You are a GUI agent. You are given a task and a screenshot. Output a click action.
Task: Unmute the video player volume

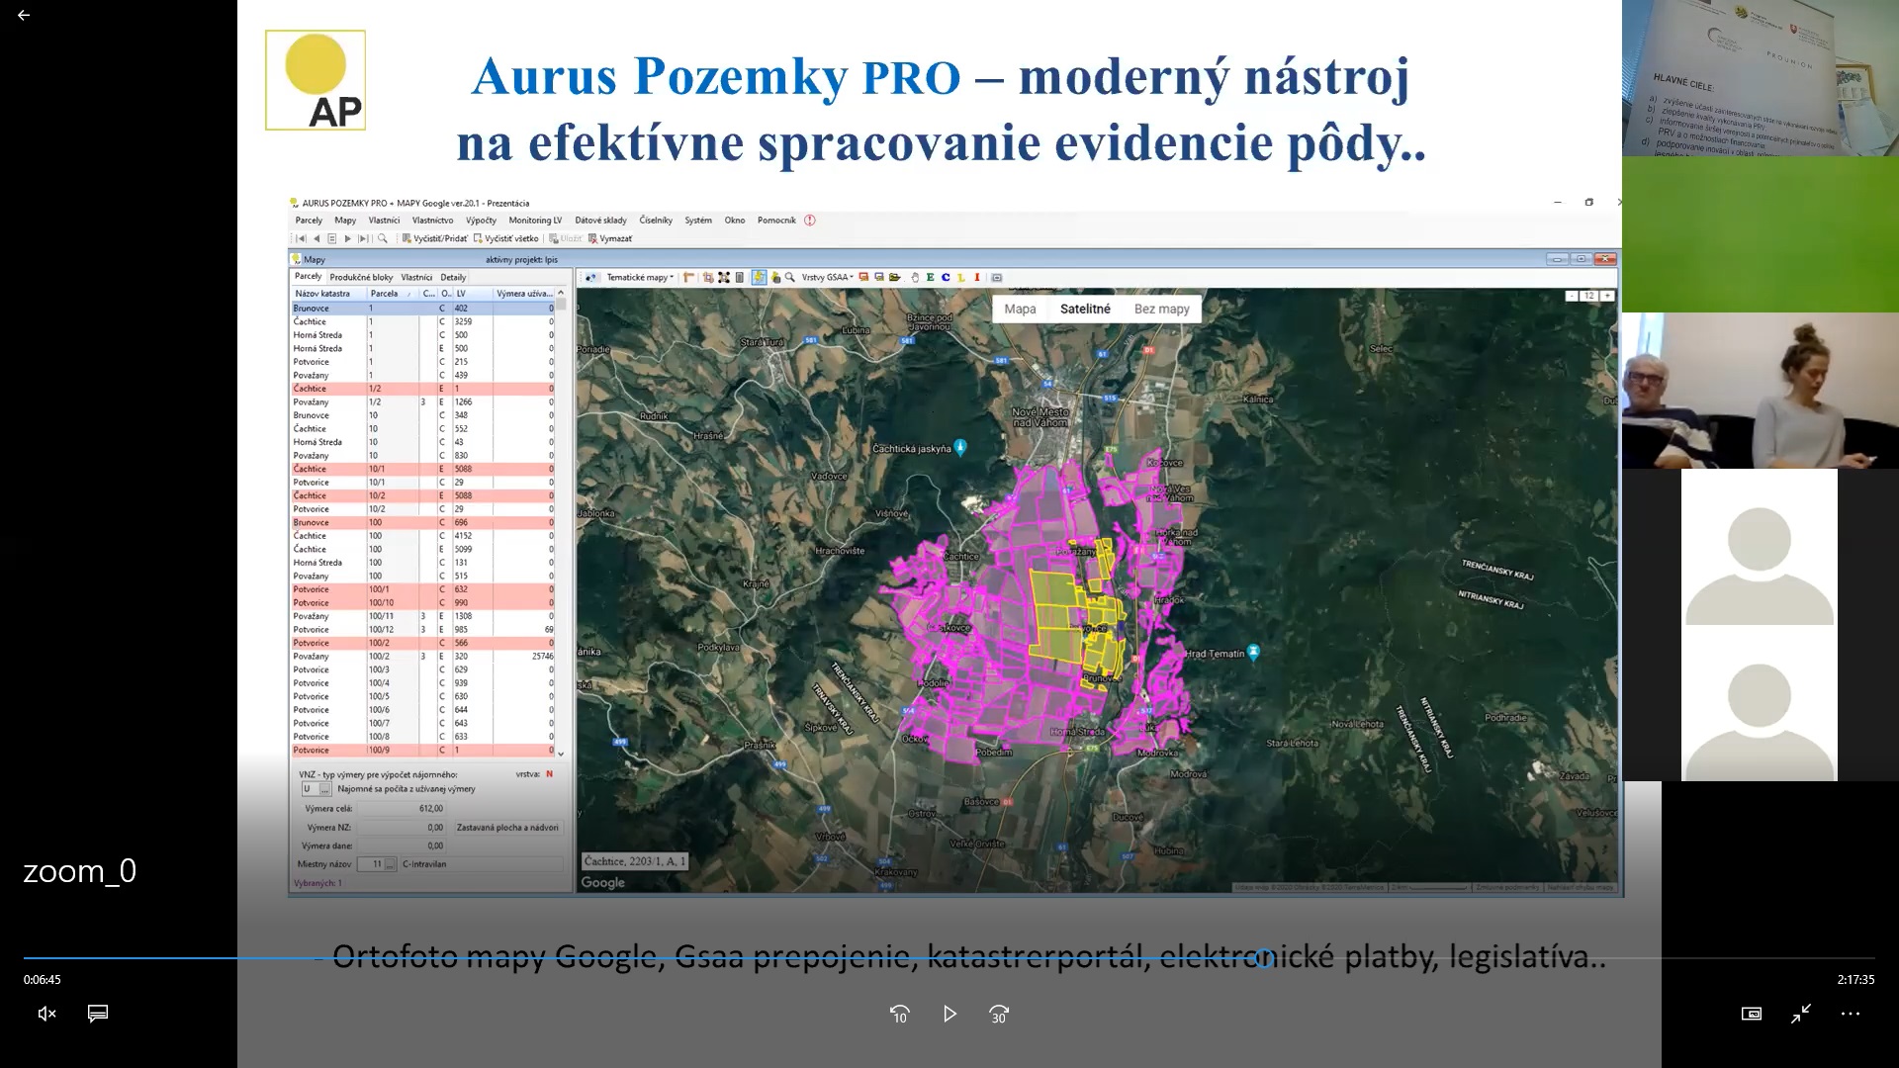point(46,1014)
